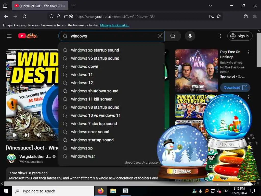261x196 pixels.
Task: Open options menu for sponsored ad
Action: (249, 52)
